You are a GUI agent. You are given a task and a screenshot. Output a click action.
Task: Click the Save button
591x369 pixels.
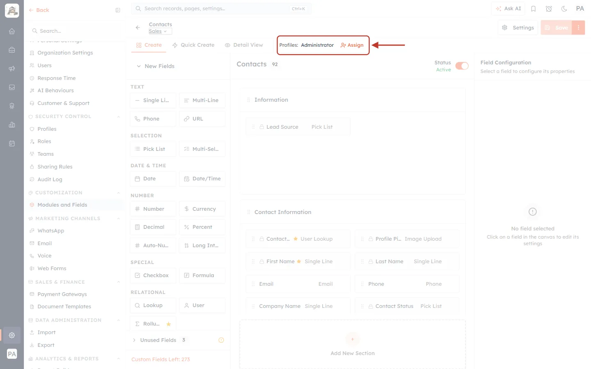pyautogui.click(x=557, y=27)
